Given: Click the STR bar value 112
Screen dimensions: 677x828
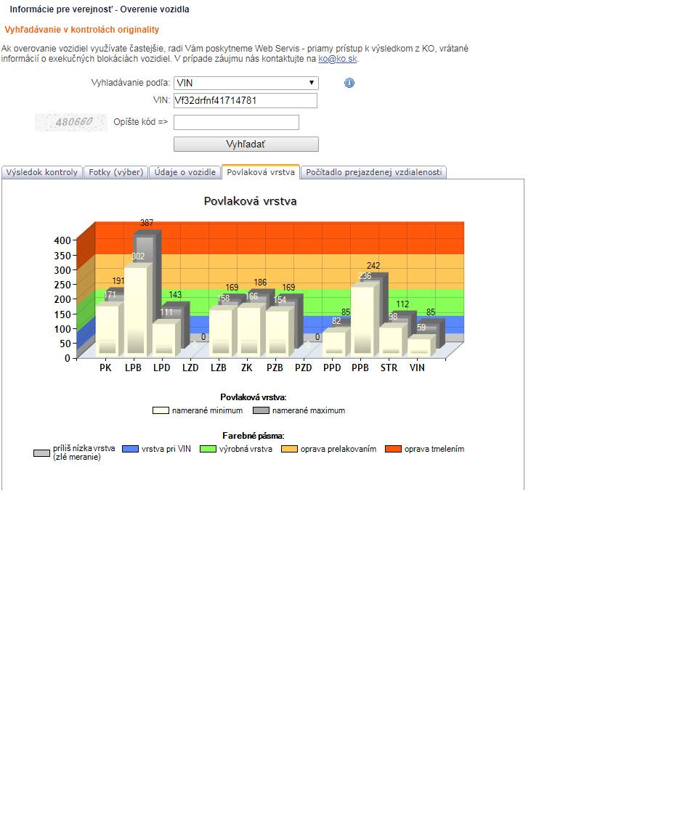Looking at the screenshot, I should click(x=402, y=304).
